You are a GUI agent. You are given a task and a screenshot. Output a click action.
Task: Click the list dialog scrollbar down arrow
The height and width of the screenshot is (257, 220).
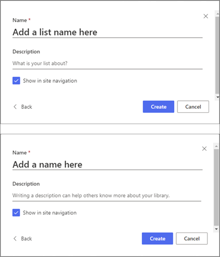pyautogui.click(x=217, y=97)
